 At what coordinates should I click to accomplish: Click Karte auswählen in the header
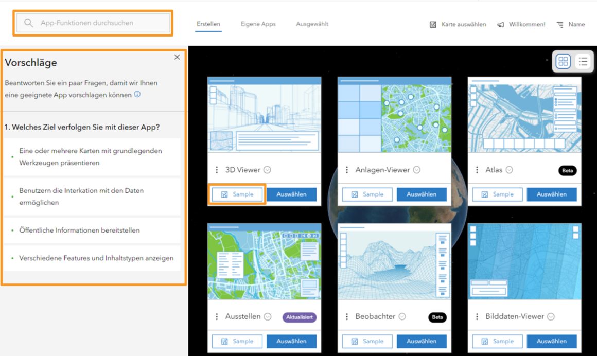458,24
